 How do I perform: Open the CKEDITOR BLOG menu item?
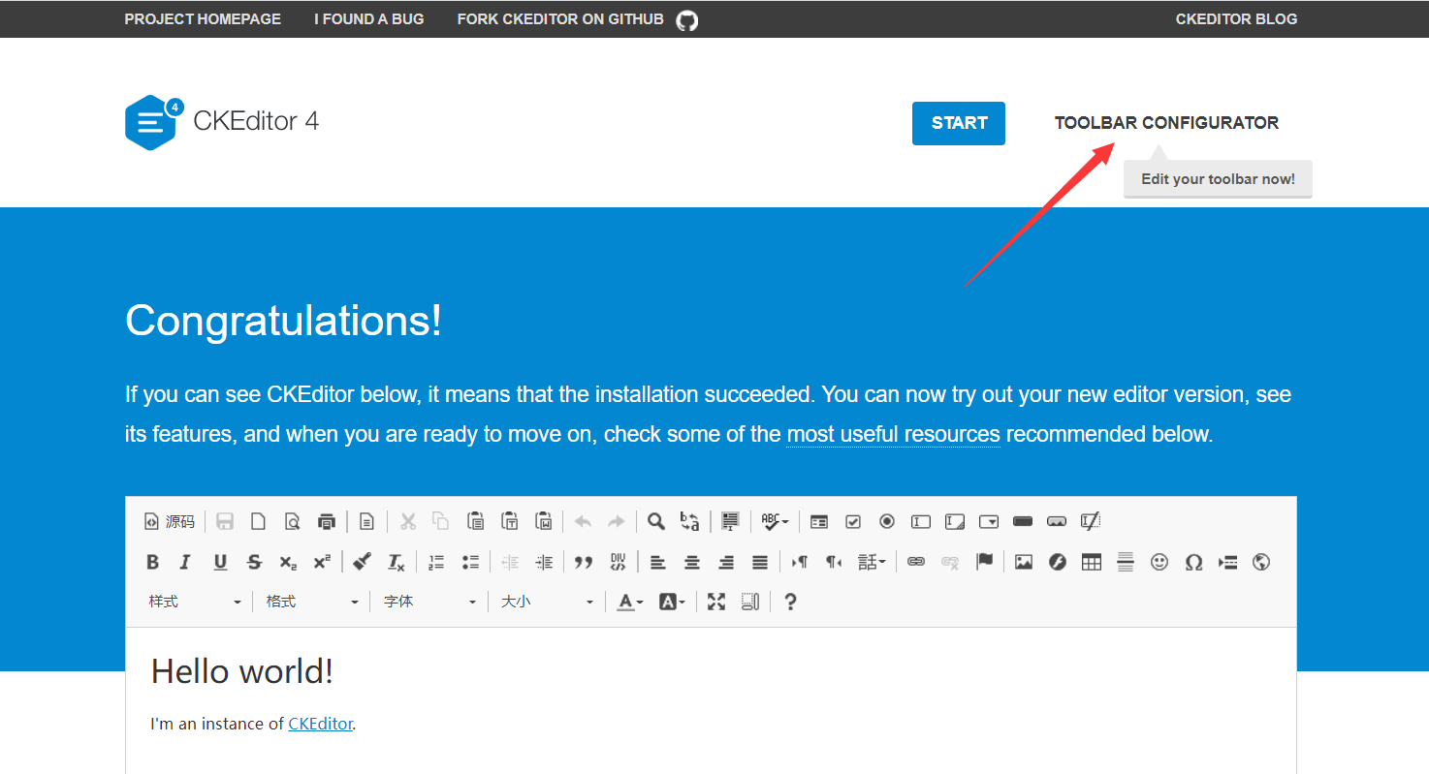pos(1236,19)
